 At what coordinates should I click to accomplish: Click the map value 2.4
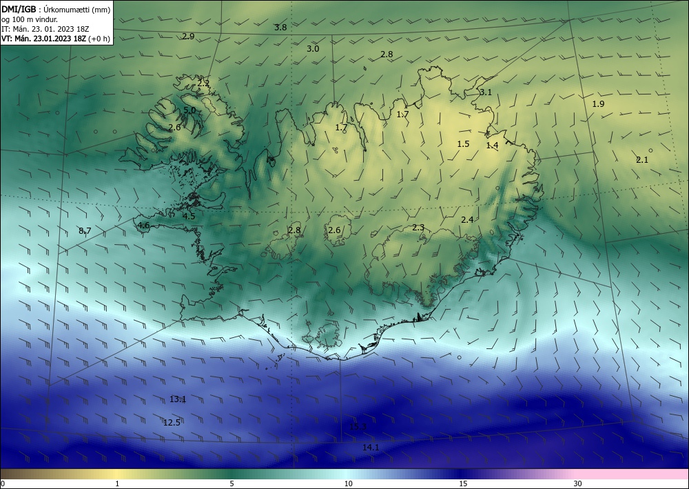click(x=467, y=220)
